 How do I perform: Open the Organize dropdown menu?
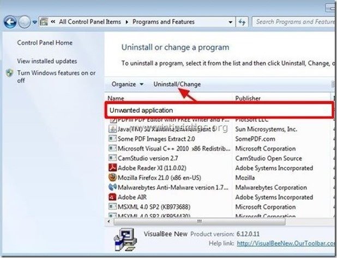click(127, 84)
